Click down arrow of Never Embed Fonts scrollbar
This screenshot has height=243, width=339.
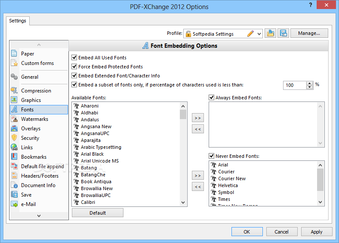pyautogui.click(x=320, y=202)
